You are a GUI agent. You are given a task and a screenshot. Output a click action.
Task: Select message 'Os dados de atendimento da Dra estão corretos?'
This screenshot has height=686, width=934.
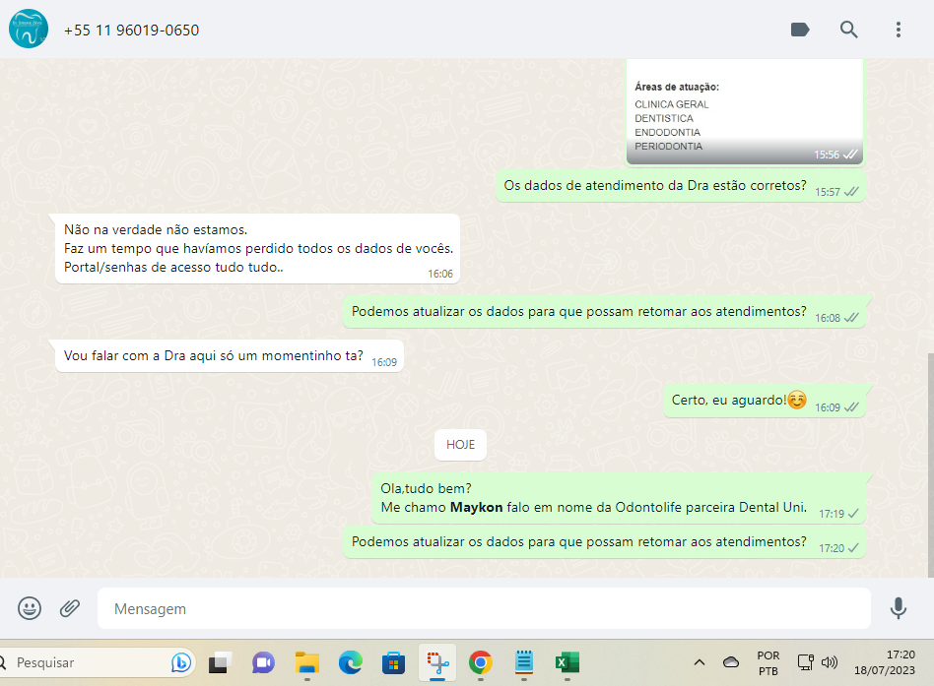pyautogui.click(x=680, y=186)
